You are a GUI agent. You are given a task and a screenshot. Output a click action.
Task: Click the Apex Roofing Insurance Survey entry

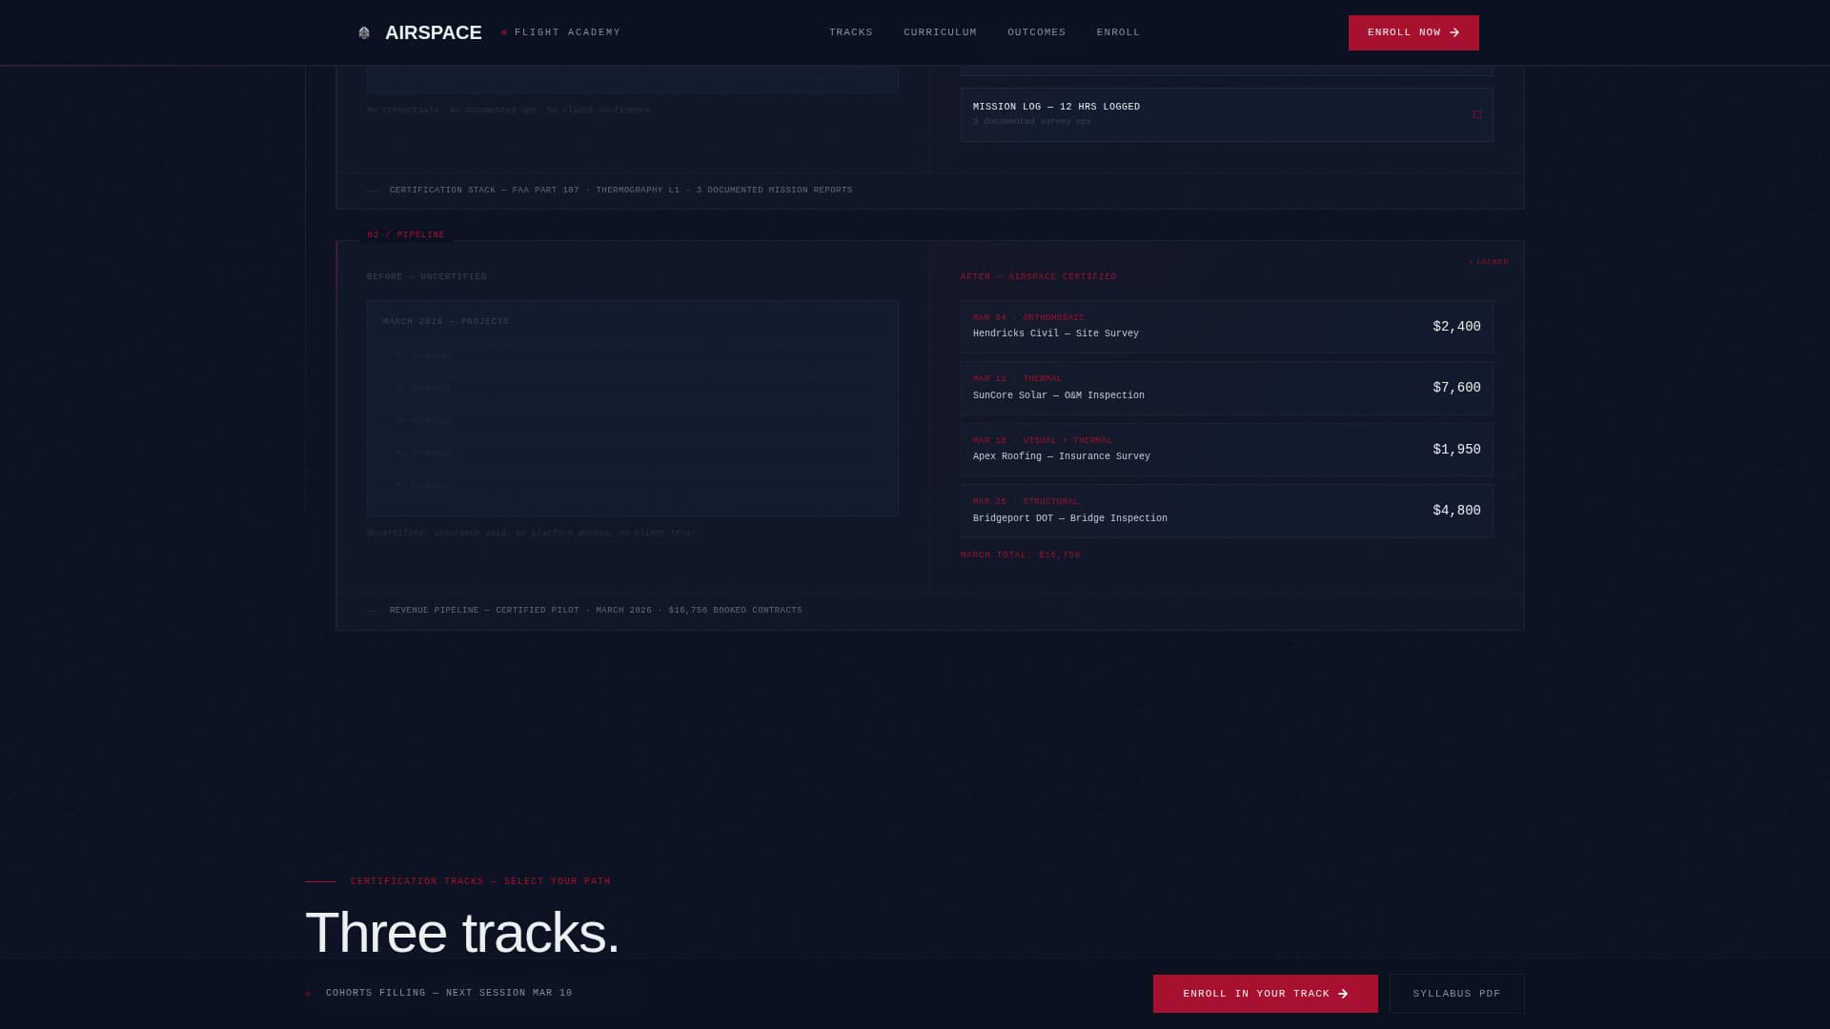[x=1227, y=449]
